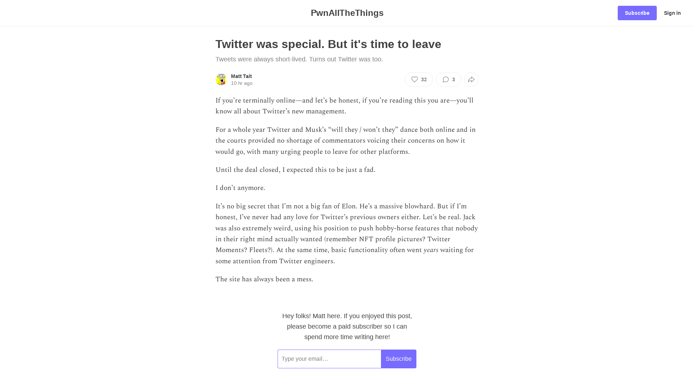This screenshot has width=694, height=390.
Task: Click the subscription signup email box
Action: click(329, 359)
